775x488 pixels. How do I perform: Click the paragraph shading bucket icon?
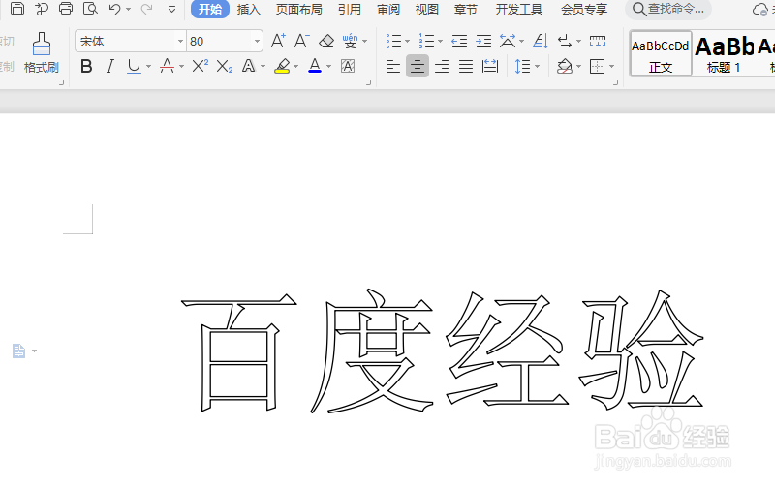(x=565, y=66)
